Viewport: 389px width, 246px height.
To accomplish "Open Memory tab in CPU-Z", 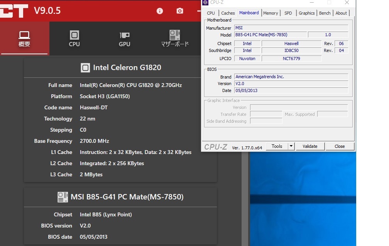I will [271, 13].
